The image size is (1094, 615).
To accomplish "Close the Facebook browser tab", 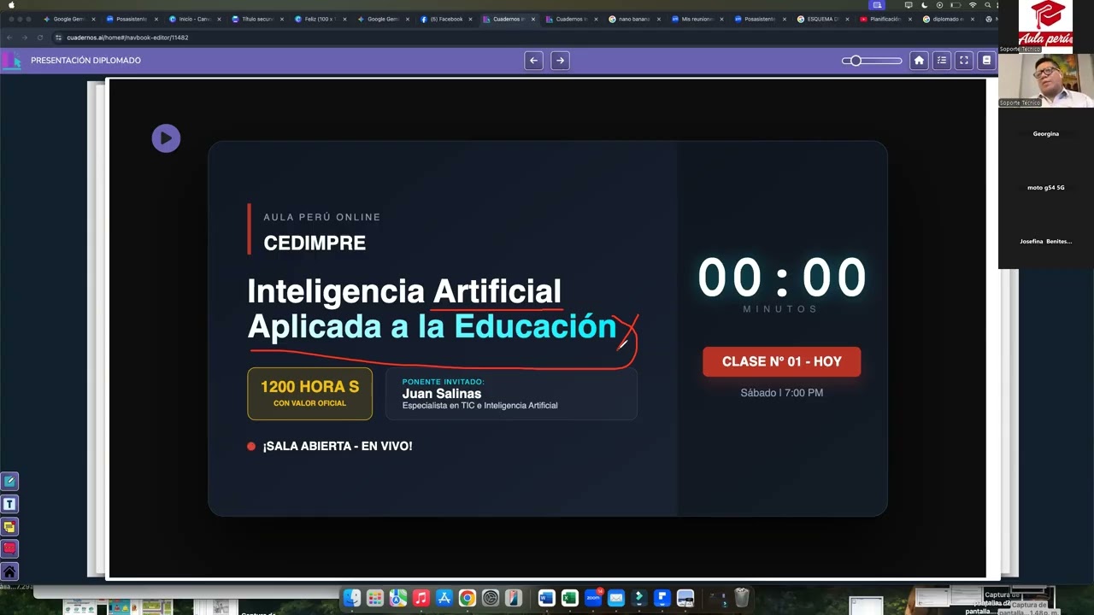I will coord(470,19).
